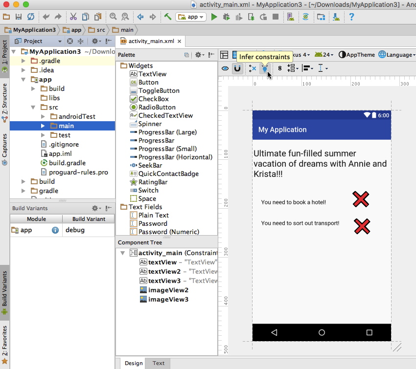Click the AppTheme theme button
The height and width of the screenshot is (369, 416).
tap(357, 55)
